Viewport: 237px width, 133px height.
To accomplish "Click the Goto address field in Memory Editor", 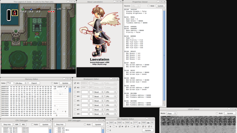I will (x=10, y=83).
